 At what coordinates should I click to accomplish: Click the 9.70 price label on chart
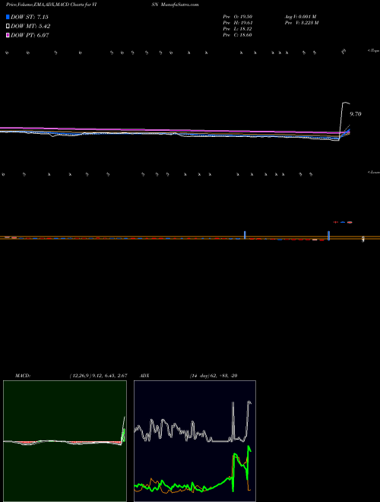[356, 114]
